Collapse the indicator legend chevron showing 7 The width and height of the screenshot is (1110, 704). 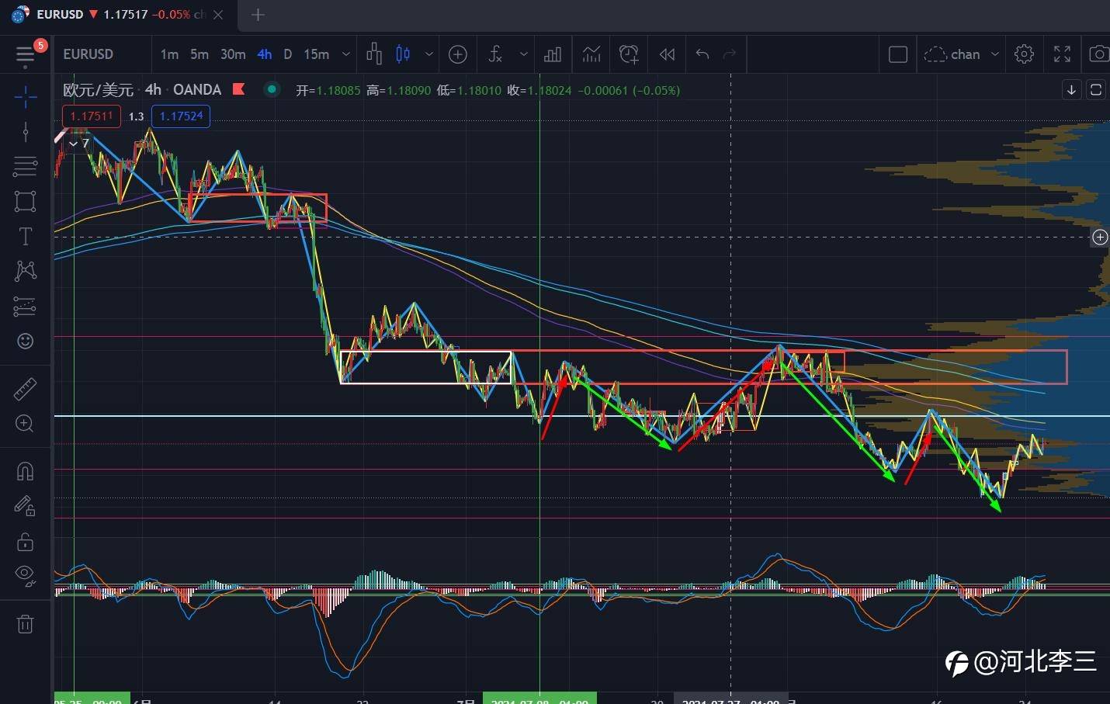click(74, 144)
